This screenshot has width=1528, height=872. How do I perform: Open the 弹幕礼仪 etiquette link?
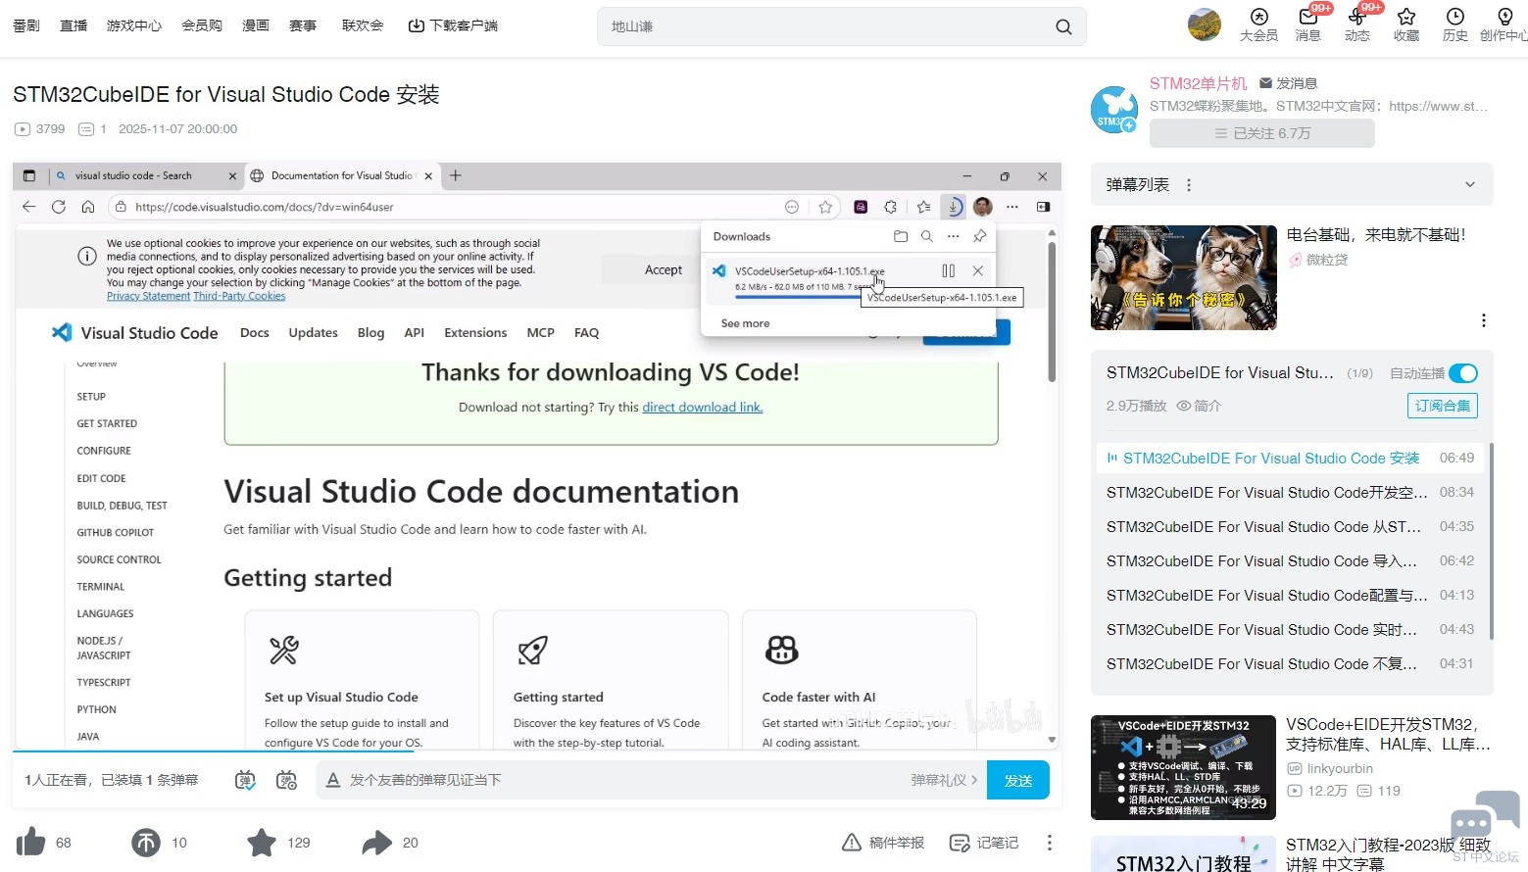click(x=944, y=780)
